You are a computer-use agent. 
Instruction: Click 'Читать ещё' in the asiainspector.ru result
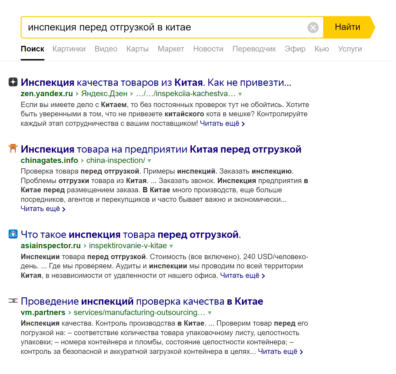point(242,276)
